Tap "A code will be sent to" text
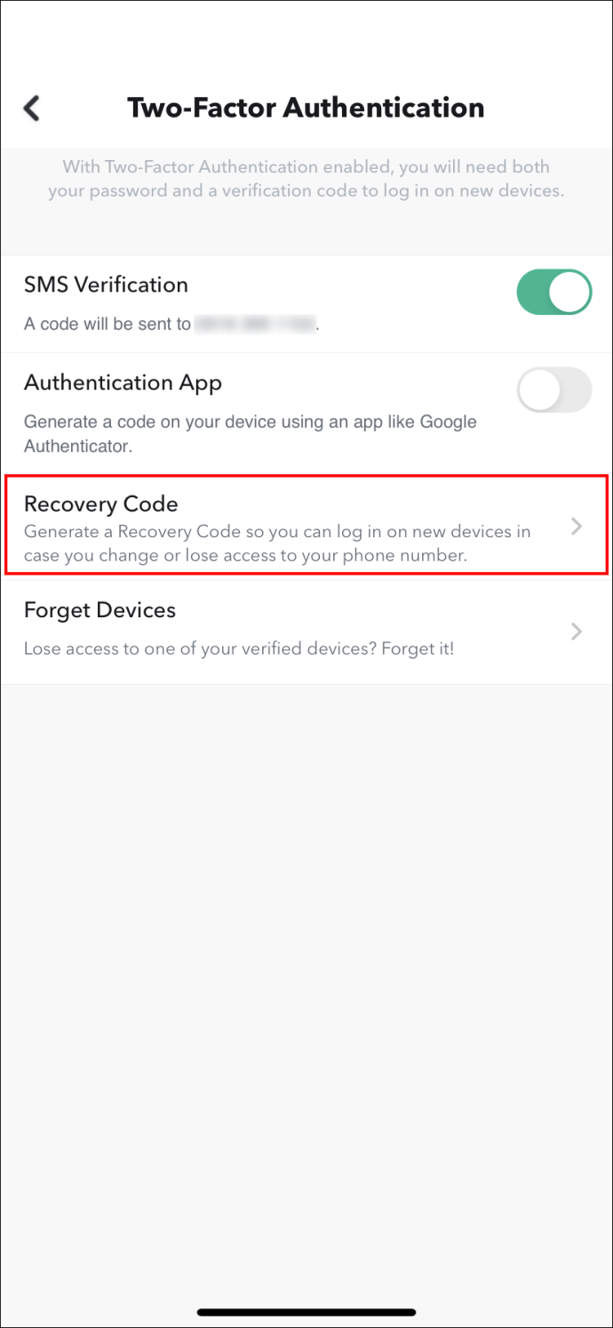Viewport: 613px width, 1328px height. click(x=107, y=325)
